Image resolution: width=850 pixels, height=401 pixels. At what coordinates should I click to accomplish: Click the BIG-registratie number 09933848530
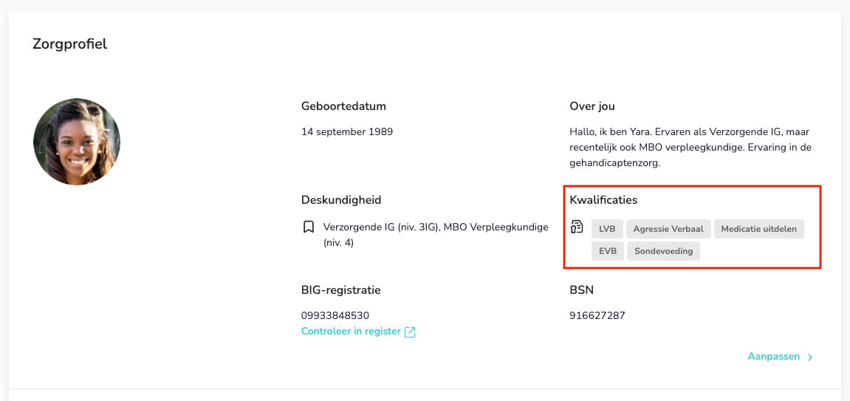pos(335,315)
